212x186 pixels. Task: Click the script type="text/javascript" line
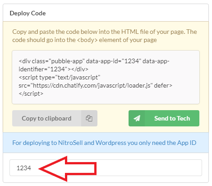coord(60,77)
